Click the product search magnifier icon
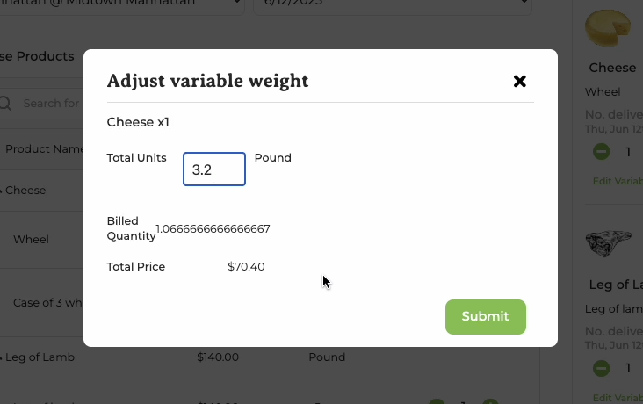 pyautogui.click(x=5, y=103)
